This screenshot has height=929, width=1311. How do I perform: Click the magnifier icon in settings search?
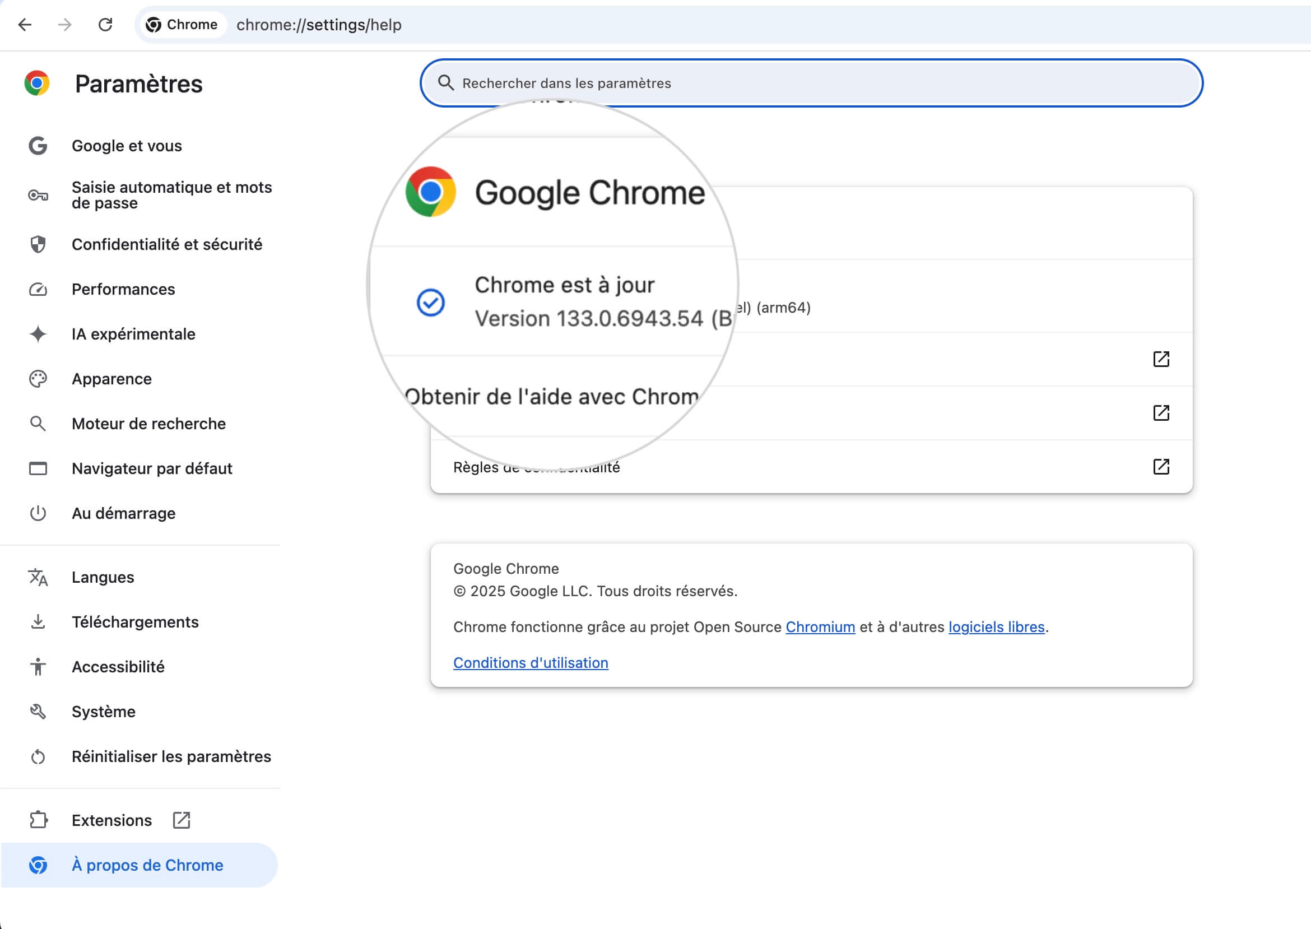445,83
